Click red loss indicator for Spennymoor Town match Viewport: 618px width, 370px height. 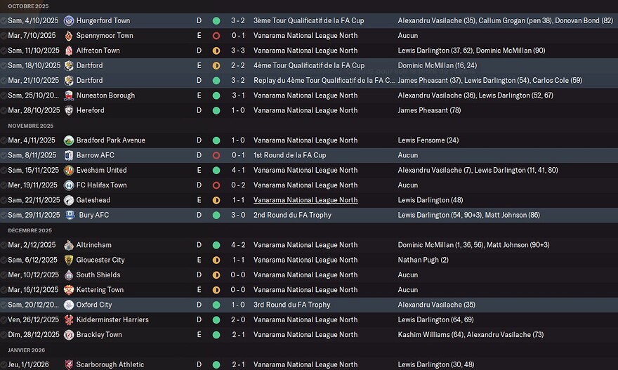click(216, 36)
